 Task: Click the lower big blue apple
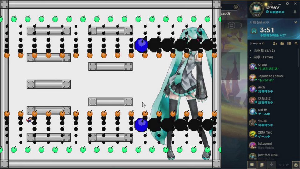tap(141, 125)
